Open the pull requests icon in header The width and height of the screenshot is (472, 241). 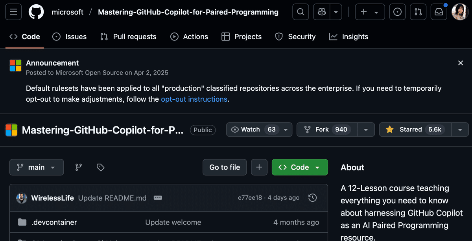[418, 12]
